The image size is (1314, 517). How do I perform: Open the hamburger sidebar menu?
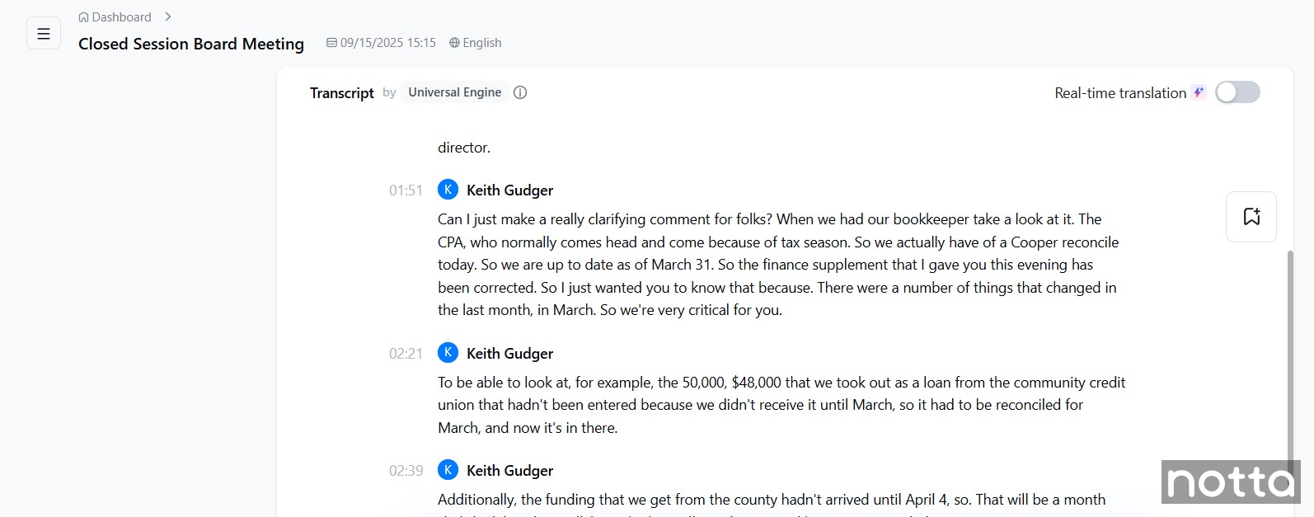tap(44, 34)
